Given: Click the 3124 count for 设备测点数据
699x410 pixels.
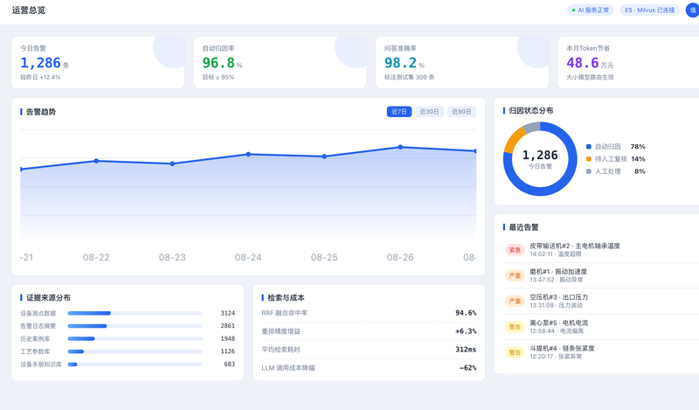Looking at the screenshot, I should coord(228,313).
